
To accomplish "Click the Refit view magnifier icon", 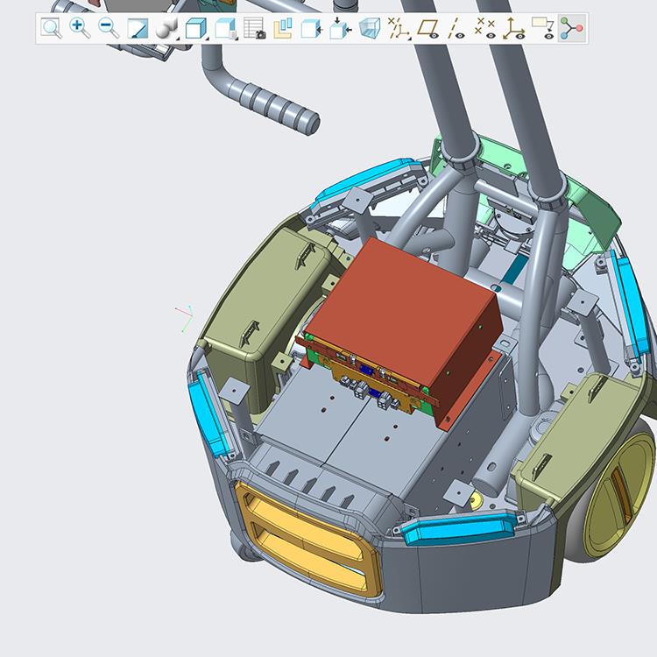I will (x=52, y=29).
